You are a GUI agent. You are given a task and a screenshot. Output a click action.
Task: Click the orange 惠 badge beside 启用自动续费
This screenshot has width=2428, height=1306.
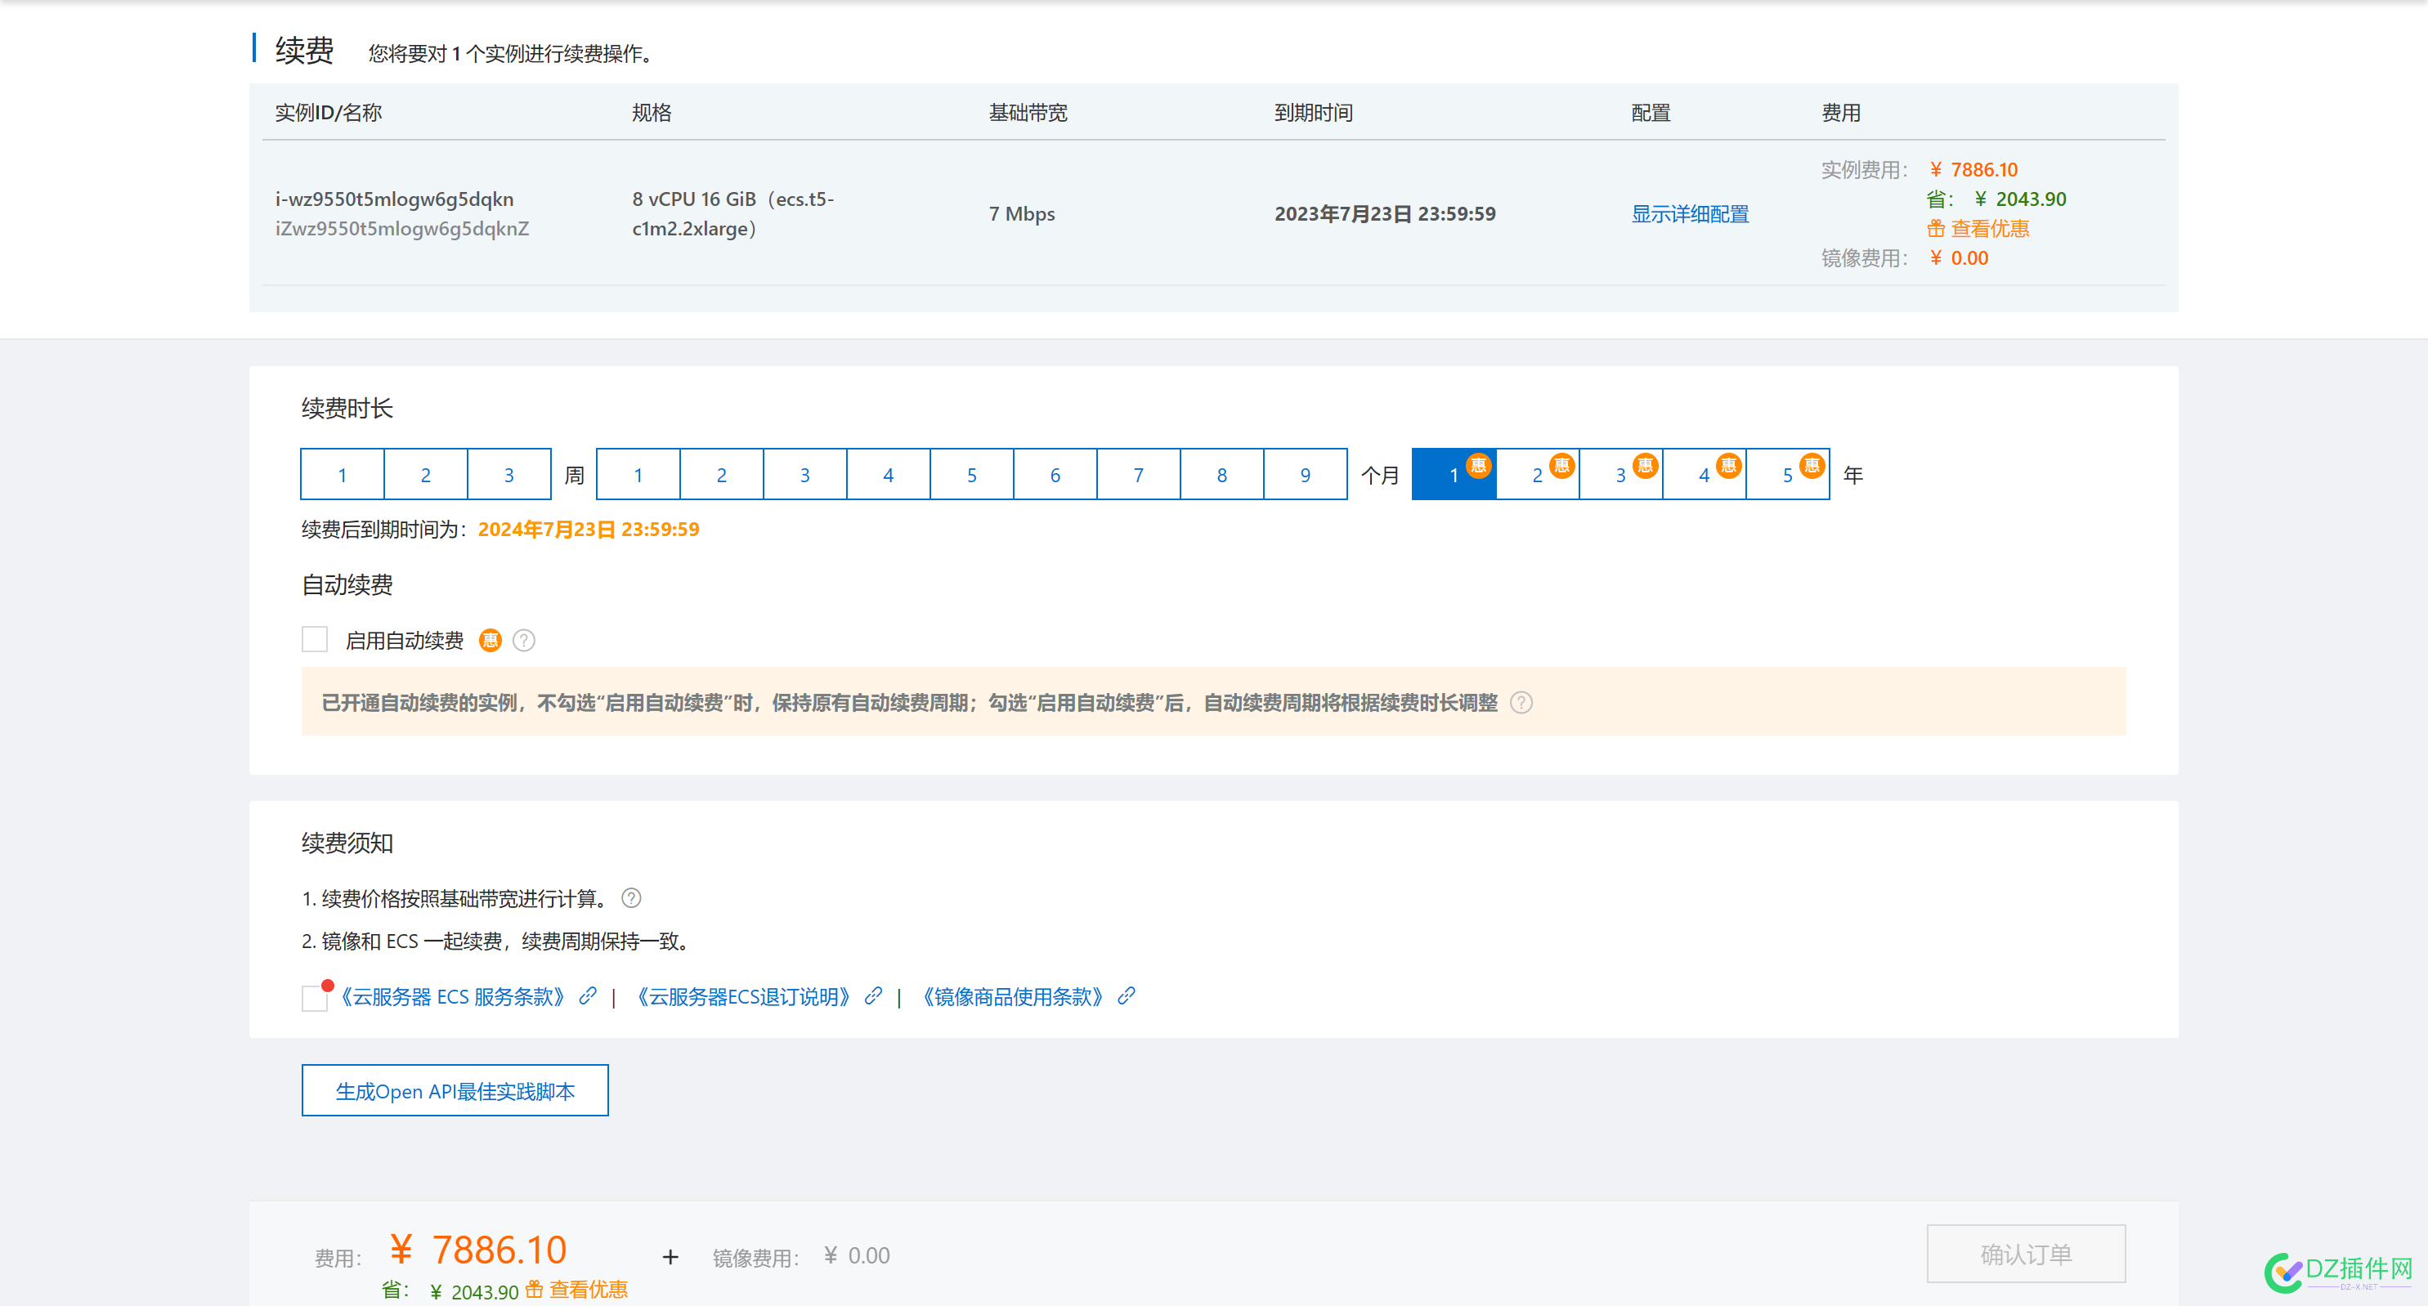491,641
